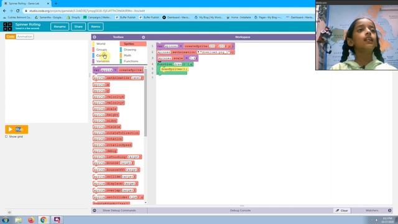Select the Groups toolbox category

click(101, 50)
